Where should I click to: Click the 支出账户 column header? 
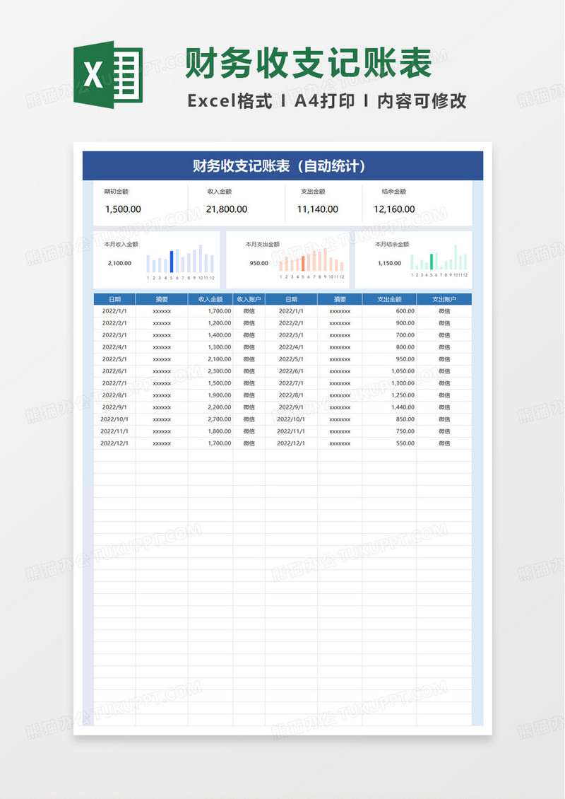[x=444, y=299]
